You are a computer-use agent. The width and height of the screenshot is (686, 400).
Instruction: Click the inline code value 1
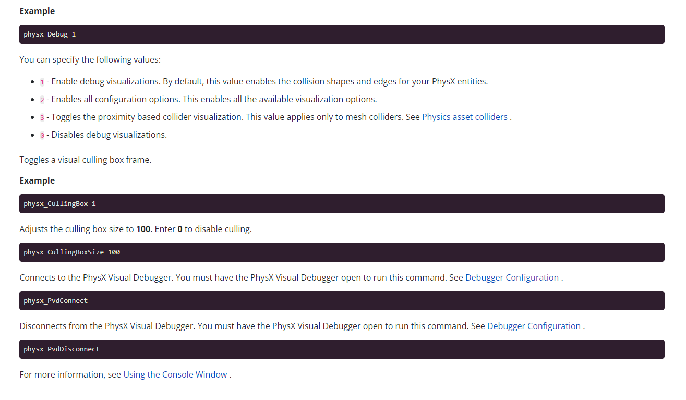click(41, 81)
